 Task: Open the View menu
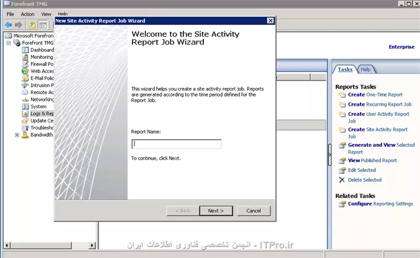(46, 14)
